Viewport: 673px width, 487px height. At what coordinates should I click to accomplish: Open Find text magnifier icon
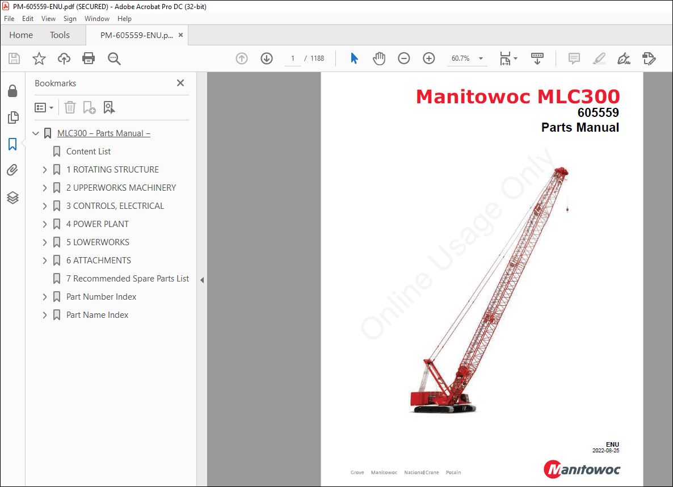pyautogui.click(x=113, y=58)
